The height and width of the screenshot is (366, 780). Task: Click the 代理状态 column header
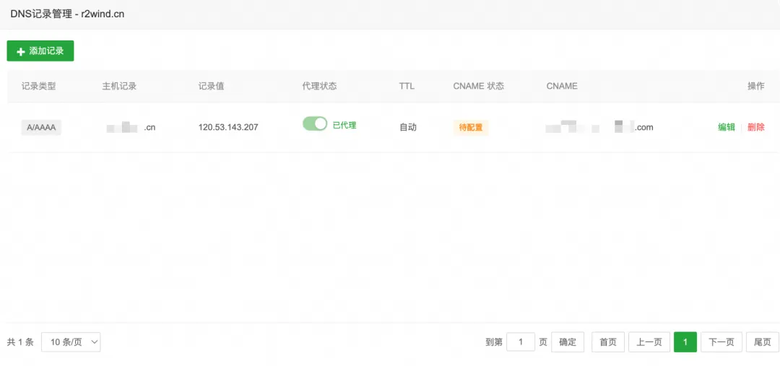tap(319, 86)
